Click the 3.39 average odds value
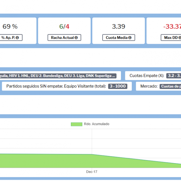The height and width of the screenshot is (181, 181). tap(119, 27)
